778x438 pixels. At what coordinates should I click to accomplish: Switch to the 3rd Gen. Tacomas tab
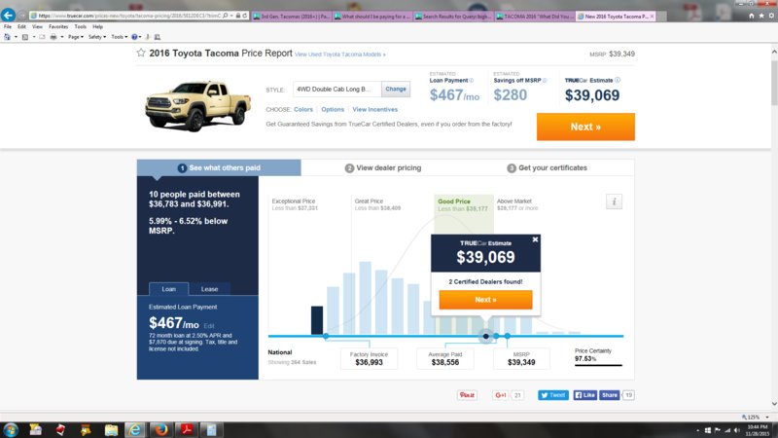(x=291, y=17)
